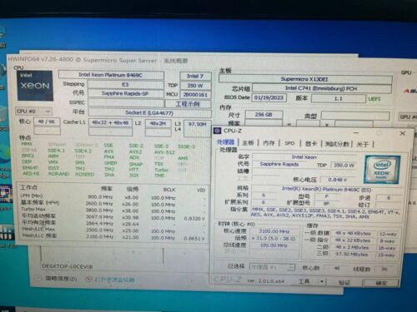This screenshot has height=312, width=417.
Task: Click the CPU-Z level 3 cache 97.50 MBytes field
Action: coord(352,254)
